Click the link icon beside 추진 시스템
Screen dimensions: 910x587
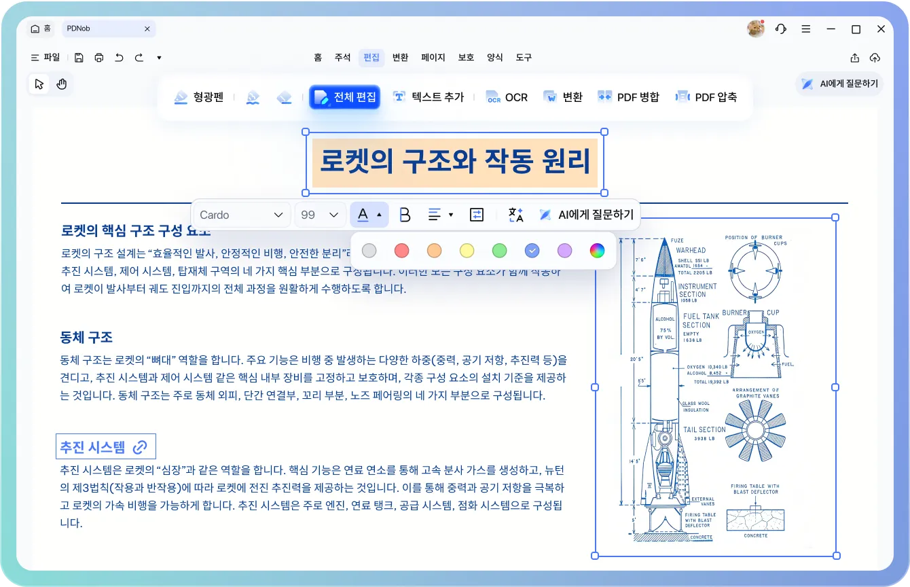pyautogui.click(x=140, y=446)
